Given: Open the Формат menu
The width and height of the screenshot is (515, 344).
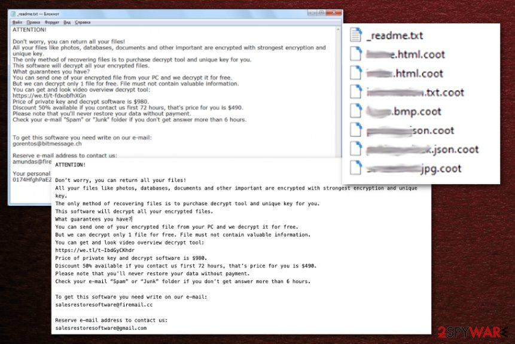Looking at the screenshot, I should pos(52,22).
